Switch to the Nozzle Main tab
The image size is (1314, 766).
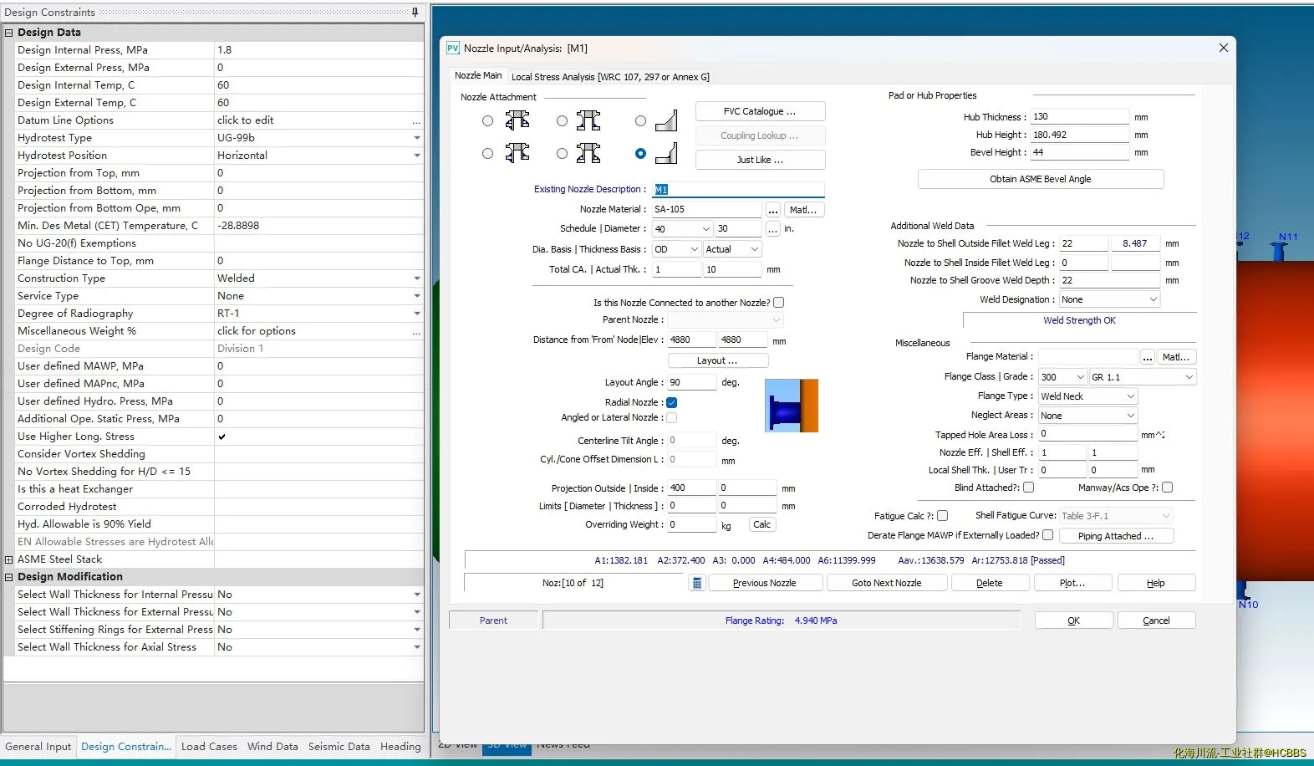[x=478, y=75]
